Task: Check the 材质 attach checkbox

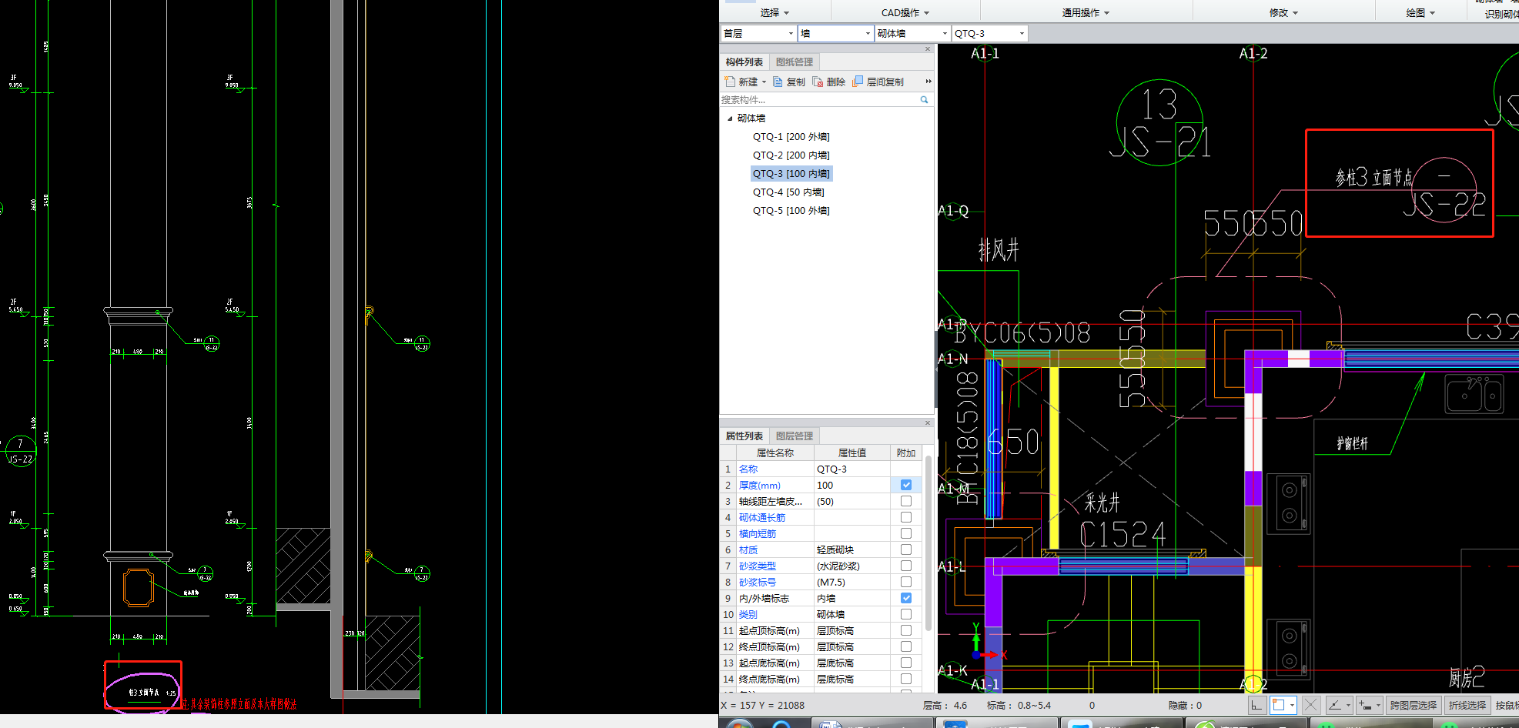Action: (x=906, y=549)
